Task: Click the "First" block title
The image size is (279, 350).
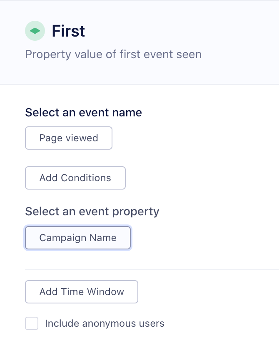Action: (68, 31)
